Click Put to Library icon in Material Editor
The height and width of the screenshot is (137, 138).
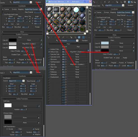click(71, 37)
